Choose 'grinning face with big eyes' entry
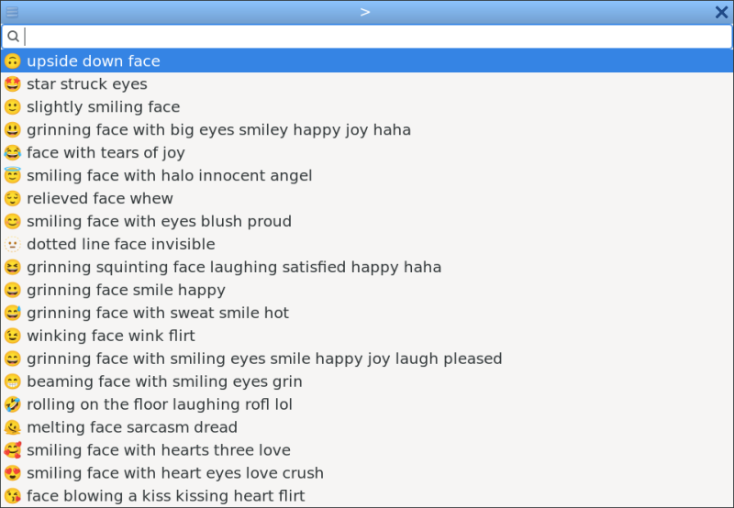 click(x=218, y=130)
